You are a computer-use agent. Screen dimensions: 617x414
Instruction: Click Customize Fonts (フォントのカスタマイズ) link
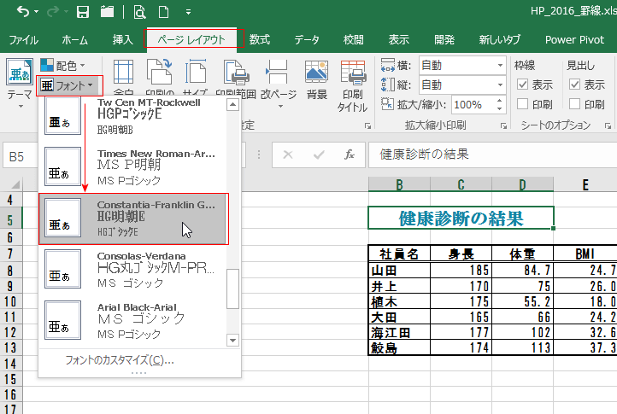[120, 360]
